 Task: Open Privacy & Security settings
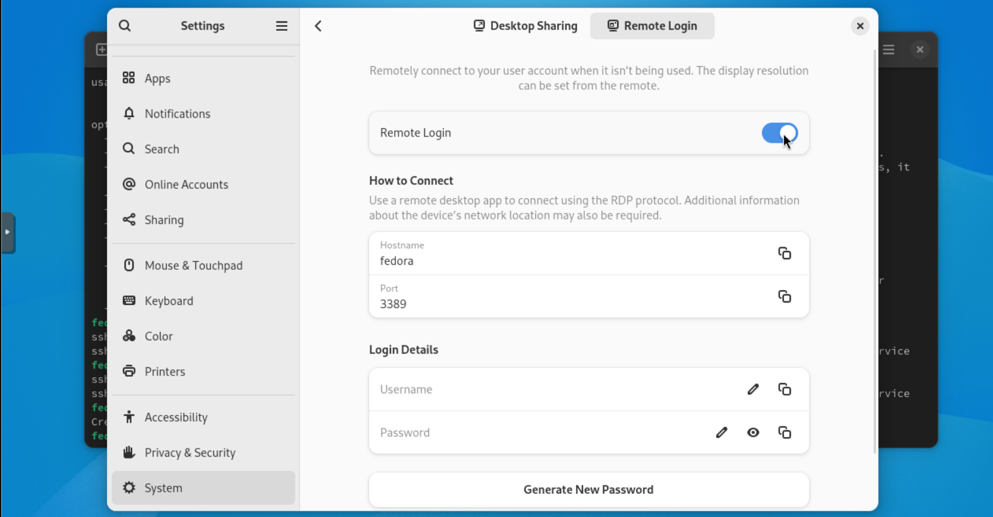203,453
